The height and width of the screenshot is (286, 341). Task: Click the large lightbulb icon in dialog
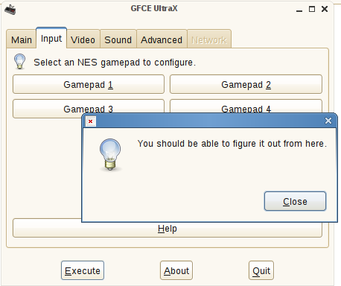[x=110, y=154]
